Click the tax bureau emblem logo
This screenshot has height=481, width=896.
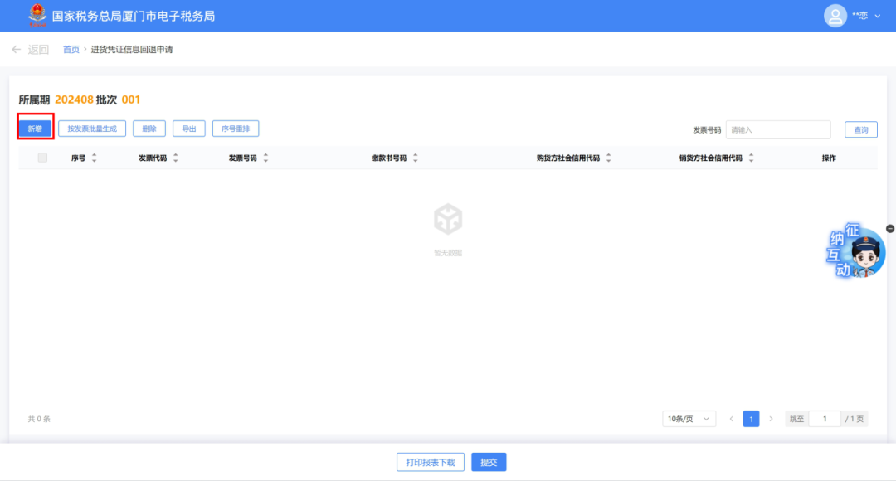[37, 16]
